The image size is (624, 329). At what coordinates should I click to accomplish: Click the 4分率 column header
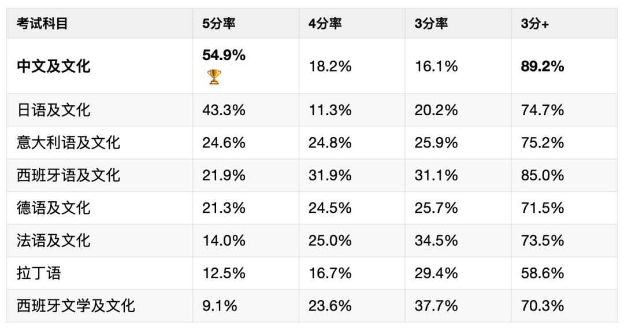click(x=325, y=24)
